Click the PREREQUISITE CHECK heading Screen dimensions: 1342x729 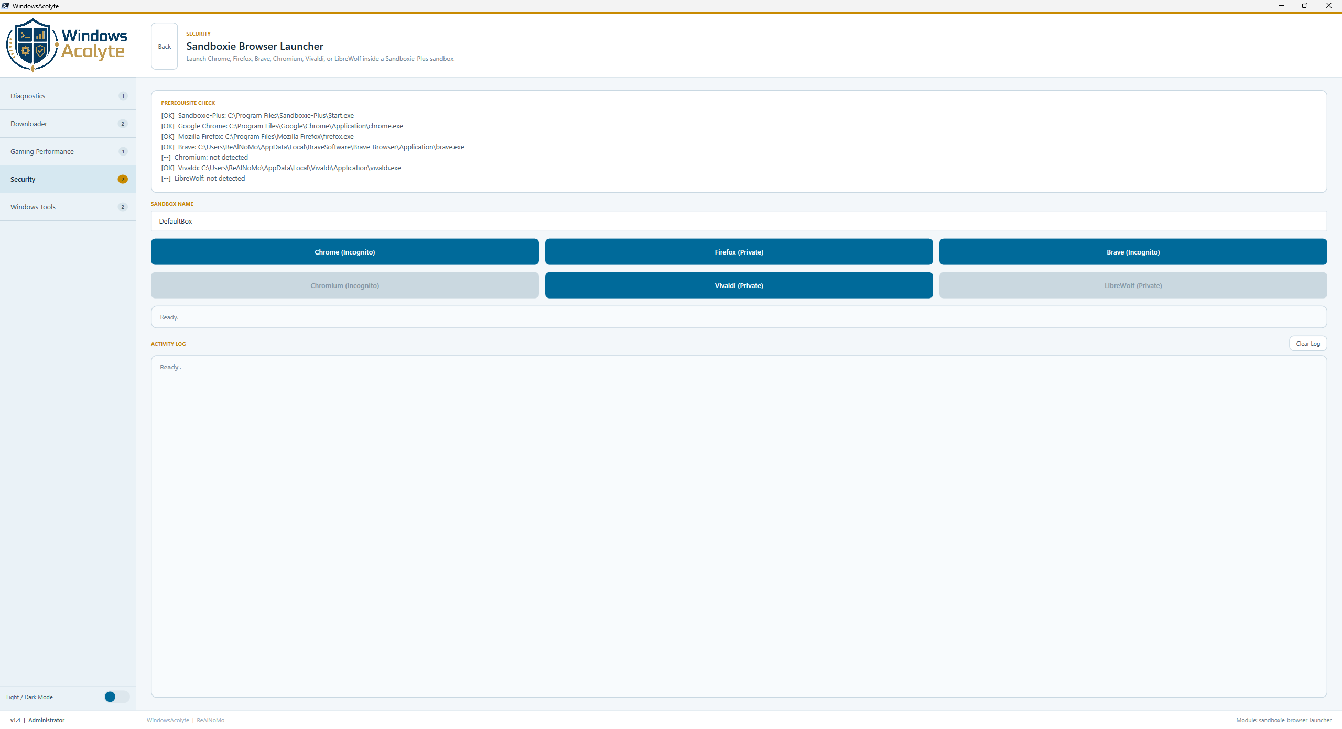tap(188, 103)
